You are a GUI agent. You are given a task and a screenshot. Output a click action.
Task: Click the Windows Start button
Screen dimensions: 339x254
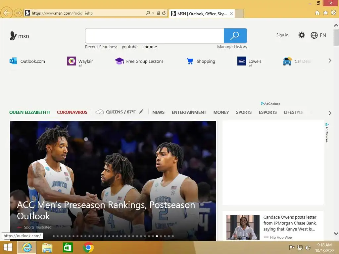pyautogui.click(x=8, y=247)
